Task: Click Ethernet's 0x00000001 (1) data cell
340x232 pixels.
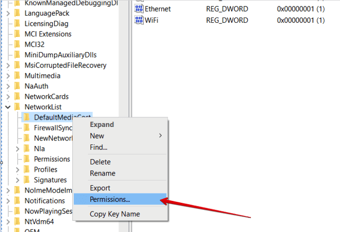Action: (x=301, y=9)
